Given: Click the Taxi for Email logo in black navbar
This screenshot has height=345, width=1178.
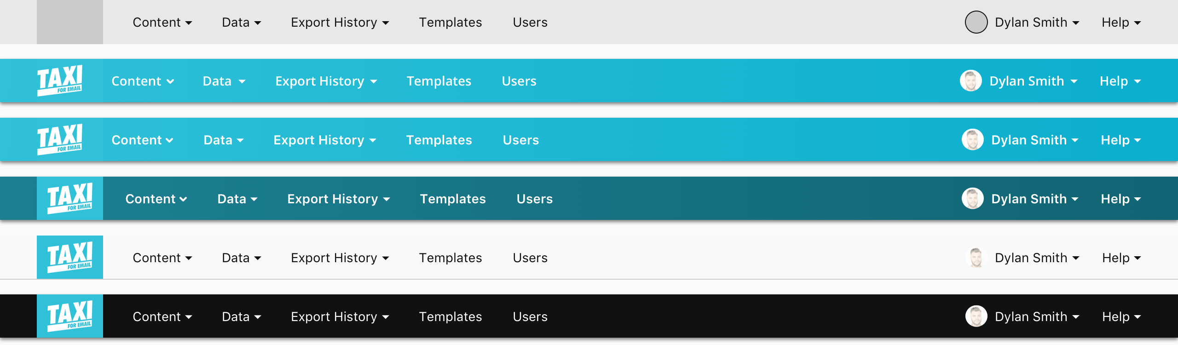Looking at the screenshot, I should tap(70, 316).
